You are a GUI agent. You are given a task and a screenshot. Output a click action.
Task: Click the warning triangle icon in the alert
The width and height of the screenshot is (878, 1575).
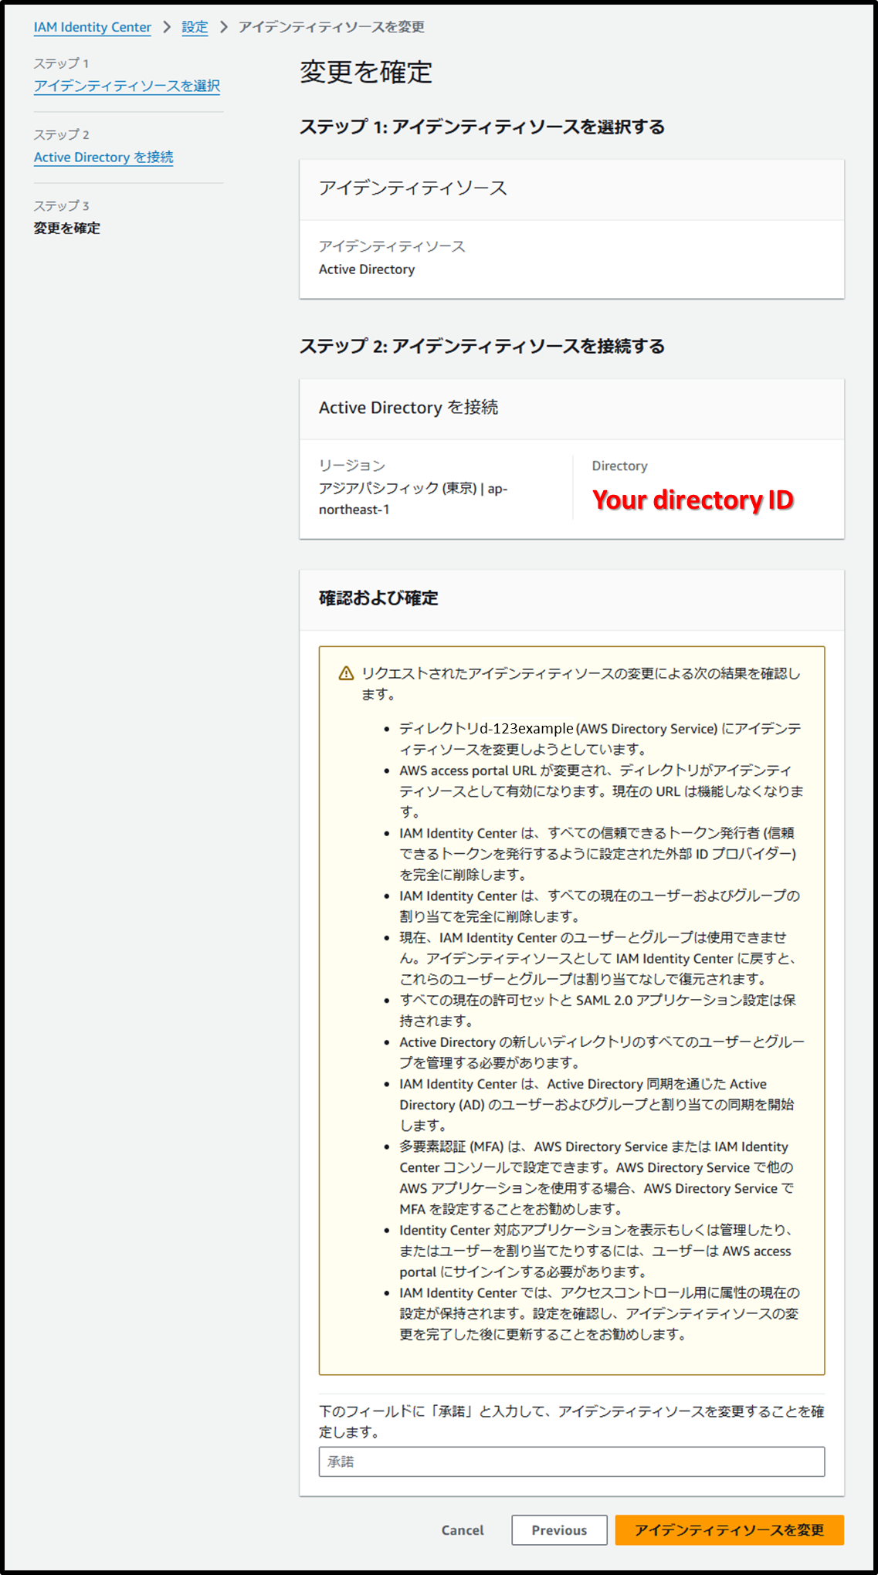[347, 673]
